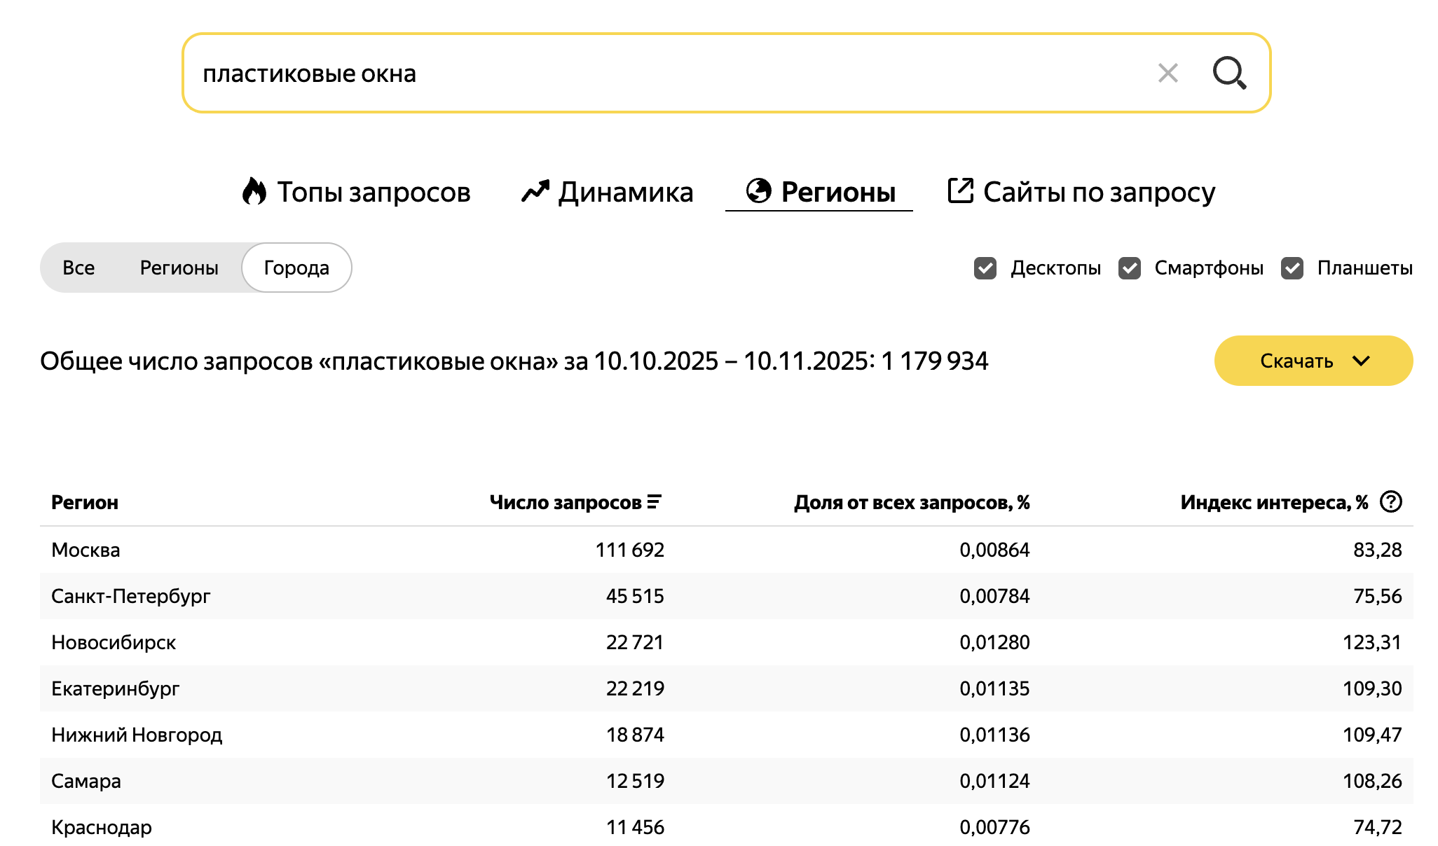This screenshot has width=1438, height=846.
Task: Click the magnifying glass search icon
Action: click(1229, 73)
